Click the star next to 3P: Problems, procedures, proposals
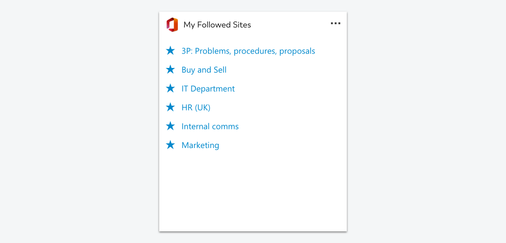506x243 pixels. point(170,51)
